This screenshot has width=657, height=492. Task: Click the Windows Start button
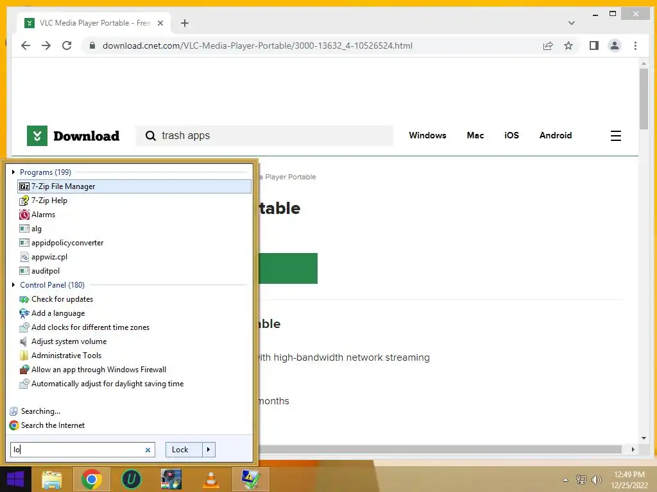[15, 479]
